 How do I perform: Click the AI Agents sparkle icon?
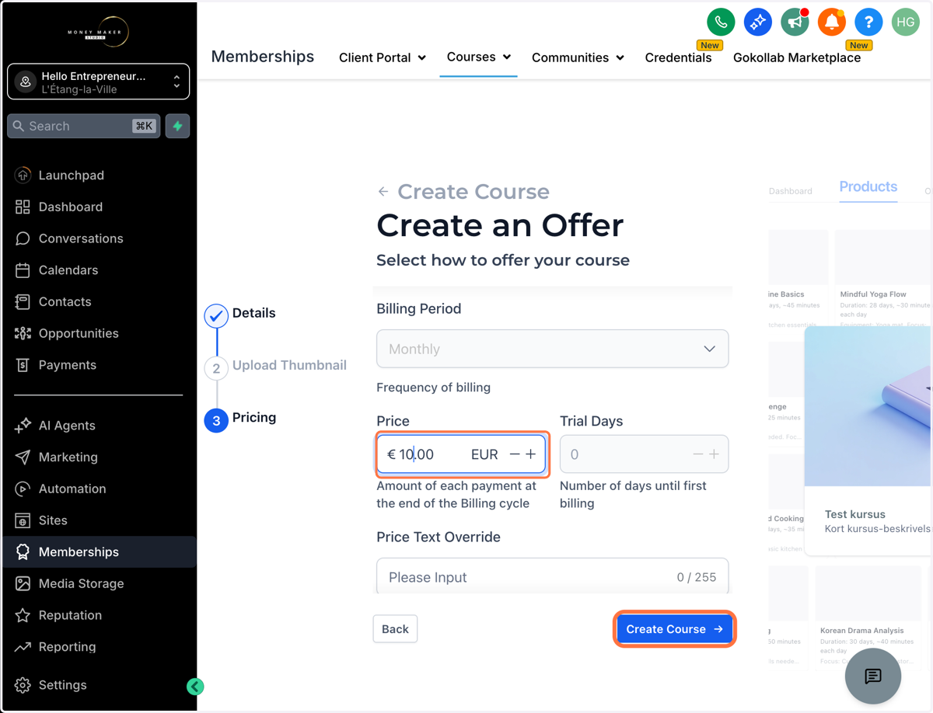click(x=23, y=426)
